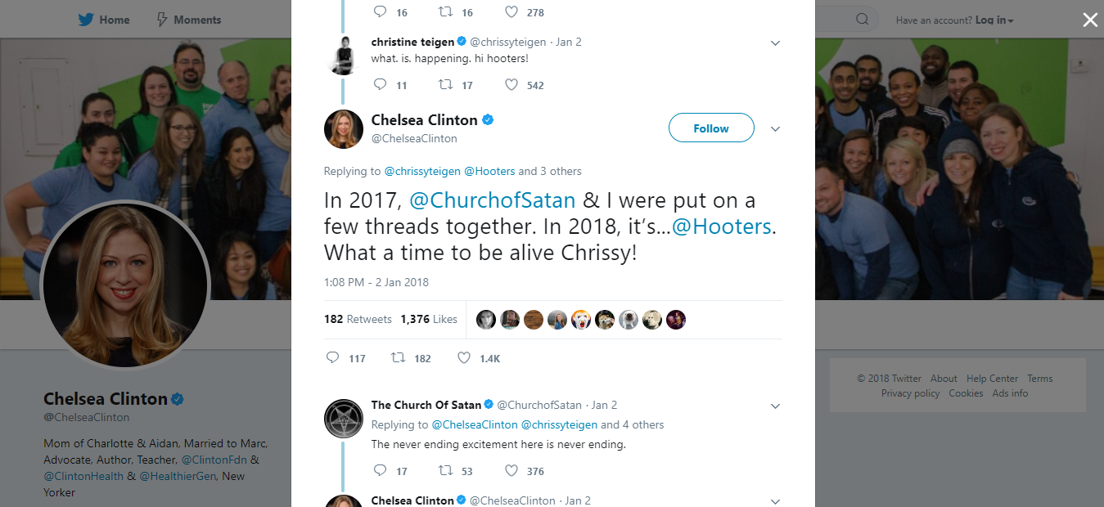Open the caret menu on Chelsea Clinton's tweet

coord(775,128)
